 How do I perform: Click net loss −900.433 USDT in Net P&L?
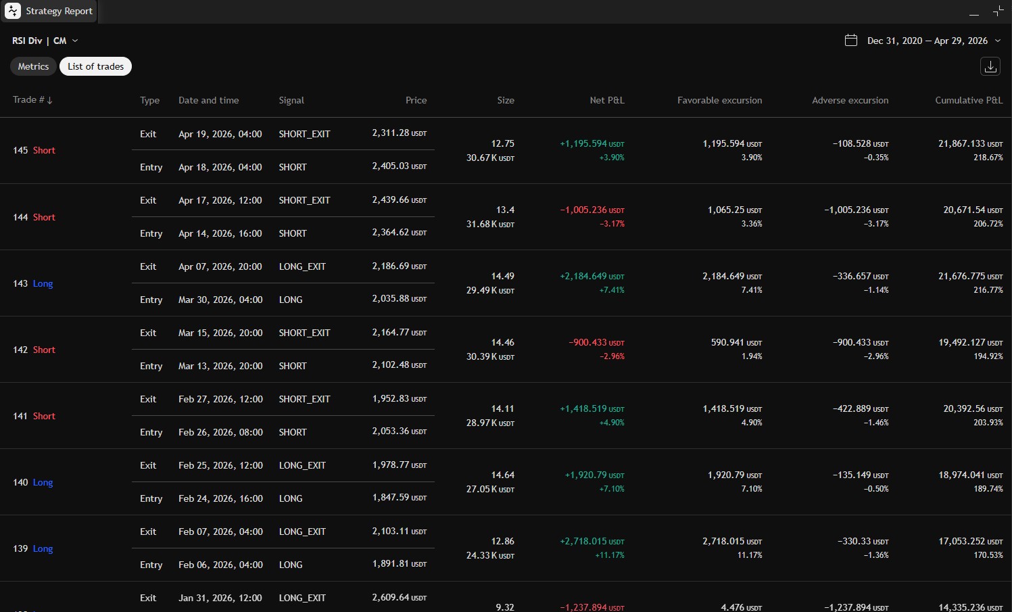[596, 342]
